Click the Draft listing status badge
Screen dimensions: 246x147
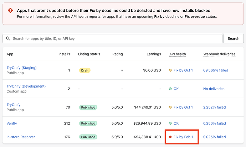85,70
